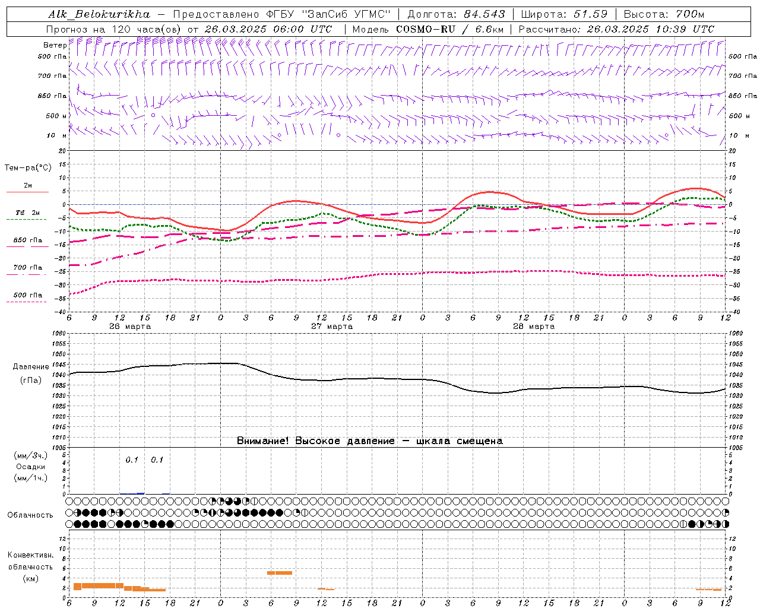Image resolution: width=760 pixels, height=608 pixels.
Task: Click the '10 м' wind level label on left
Action: pos(57,135)
